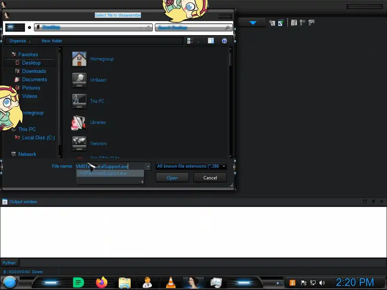Screen dimensions: 387x290
Task: Click the Python command input line
Action: (x=203, y=263)
